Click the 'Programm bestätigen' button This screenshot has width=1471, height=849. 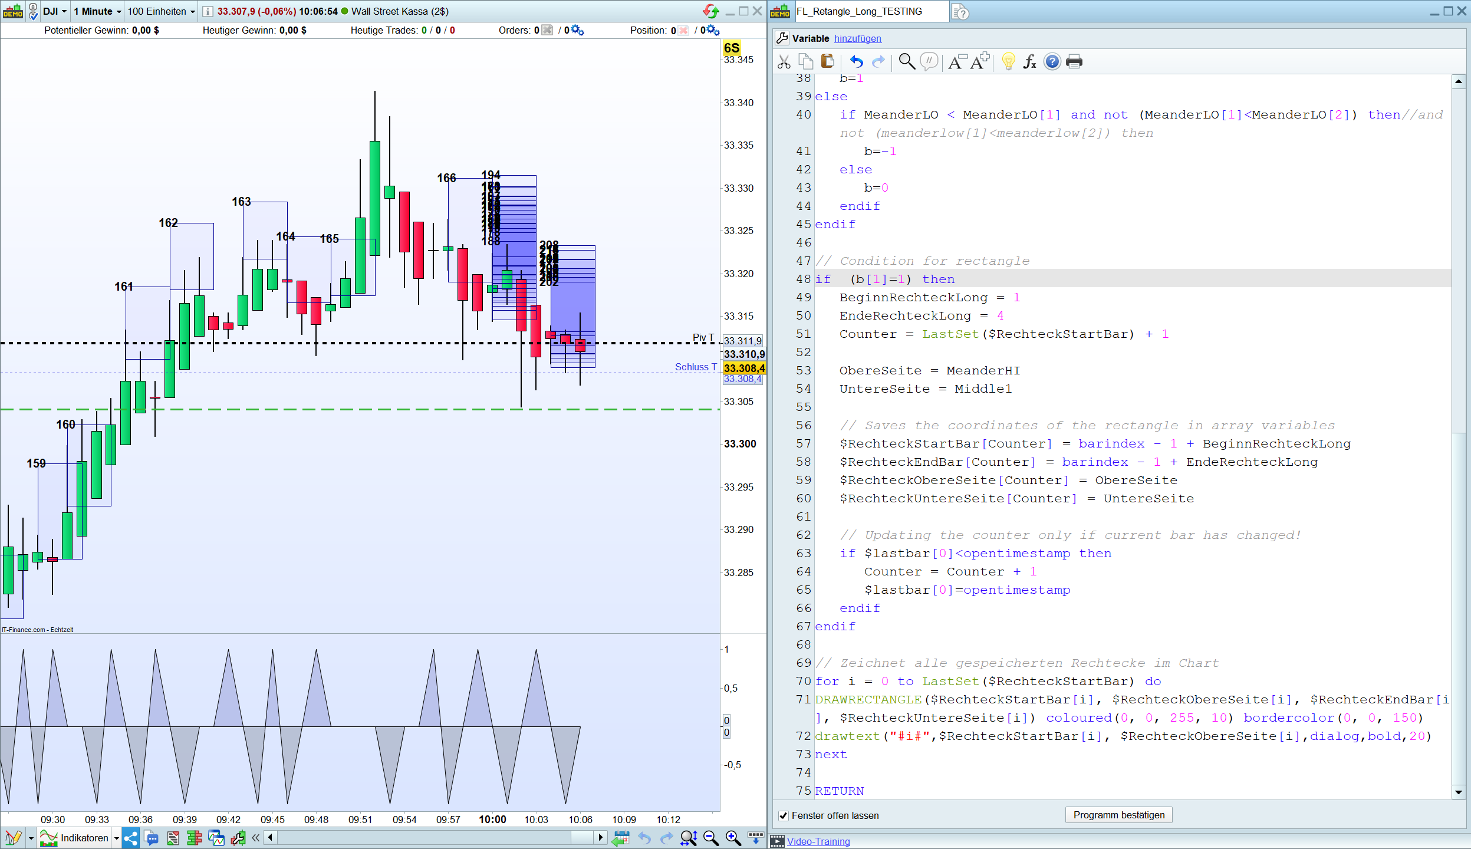pyautogui.click(x=1118, y=815)
